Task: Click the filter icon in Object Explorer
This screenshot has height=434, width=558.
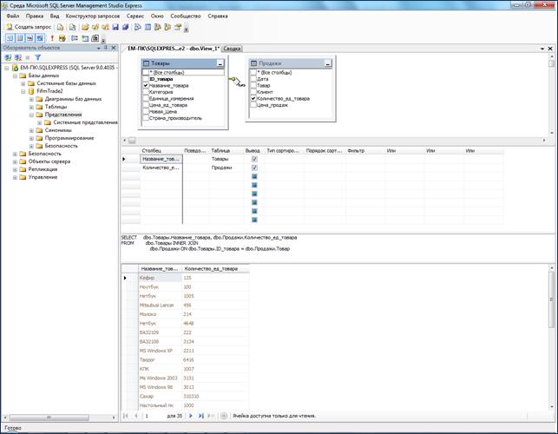Action: point(38,57)
